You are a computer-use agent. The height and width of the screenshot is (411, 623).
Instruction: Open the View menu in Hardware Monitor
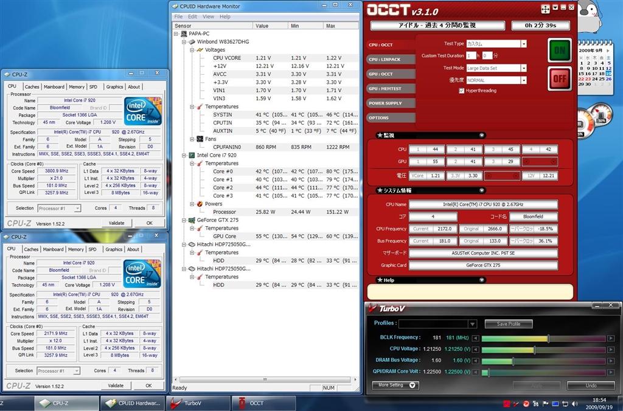point(208,16)
